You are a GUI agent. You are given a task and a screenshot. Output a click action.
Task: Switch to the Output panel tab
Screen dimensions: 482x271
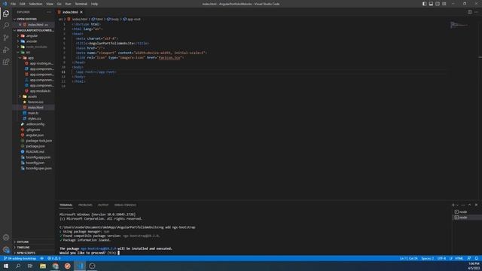(x=103, y=205)
